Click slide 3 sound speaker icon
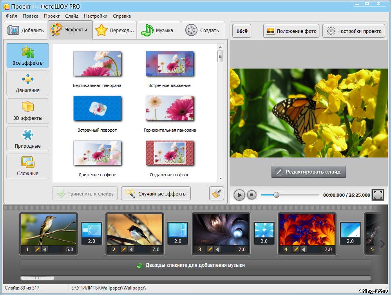 pos(217,250)
